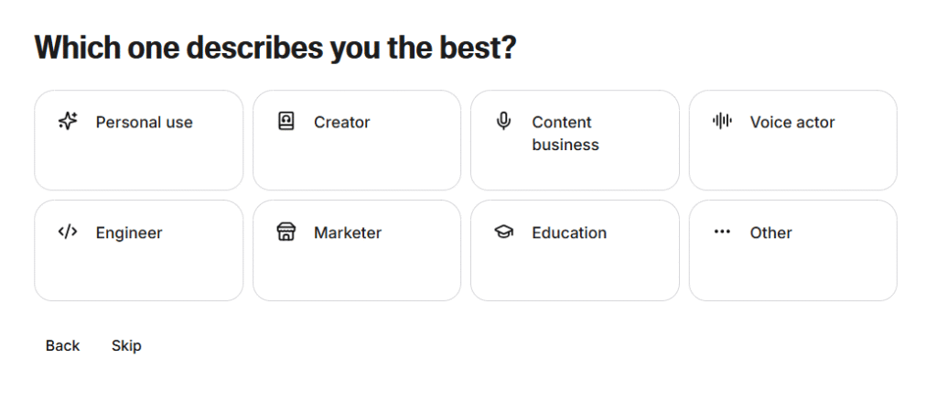Click the code brackets Engineer icon
The image size is (937, 402).
click(x=68, y=232)
